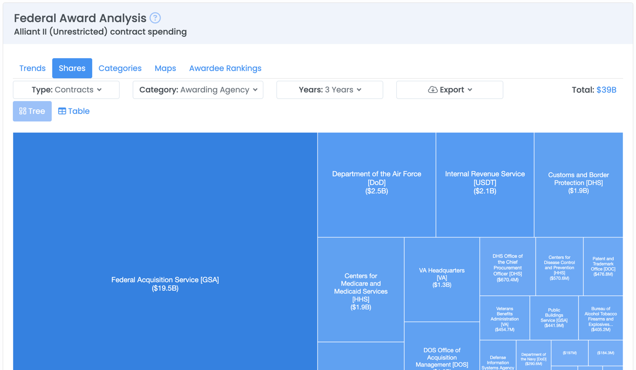636x370 pixels.
Task: Select the Internal Revenue Service [USDT] tile
Action: coord(485,185)
